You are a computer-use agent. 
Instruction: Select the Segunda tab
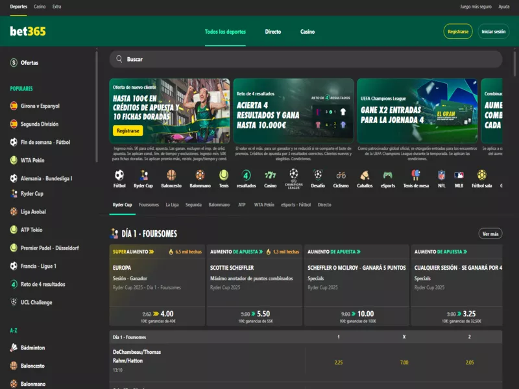(193, 205)
